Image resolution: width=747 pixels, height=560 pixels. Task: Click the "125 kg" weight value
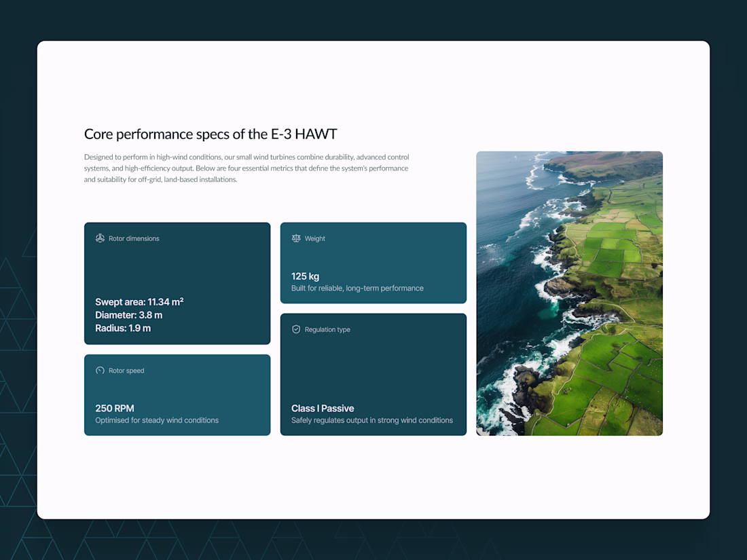(x=306, y=276)
